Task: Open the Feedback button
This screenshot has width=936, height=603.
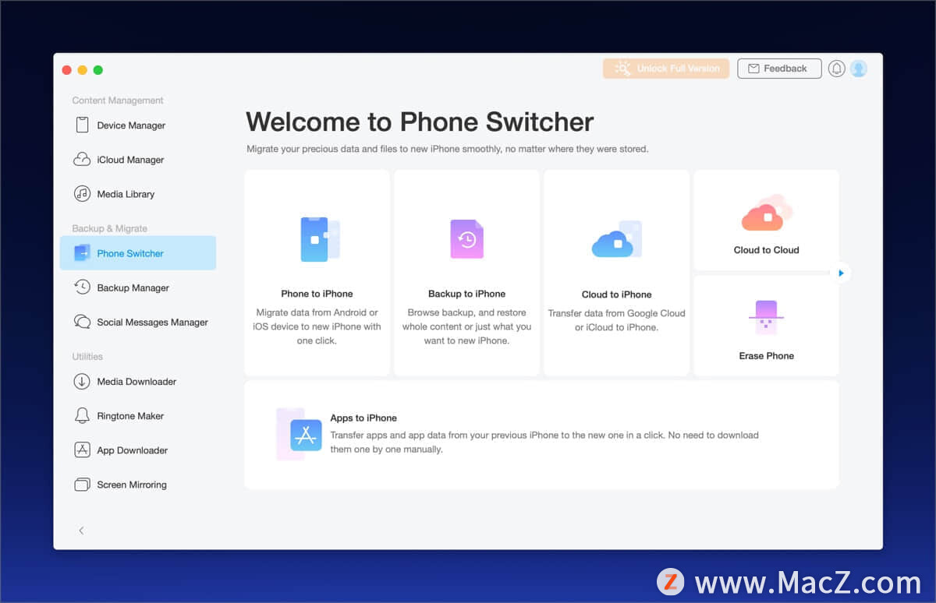Action: pos(779,69)
